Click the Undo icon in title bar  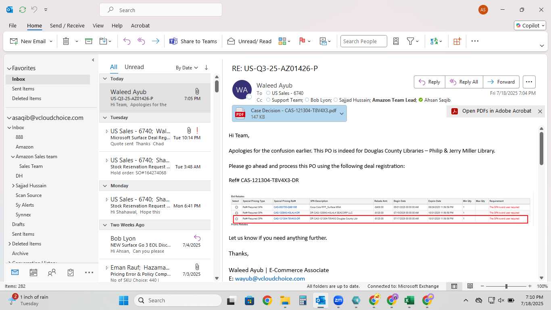34,10
